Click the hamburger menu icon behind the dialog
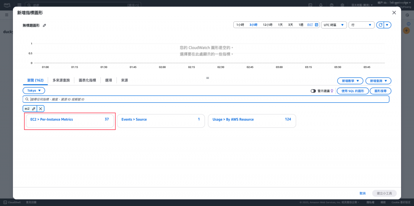The width and height of the screenshot is (414, 206). coord(6,15)
